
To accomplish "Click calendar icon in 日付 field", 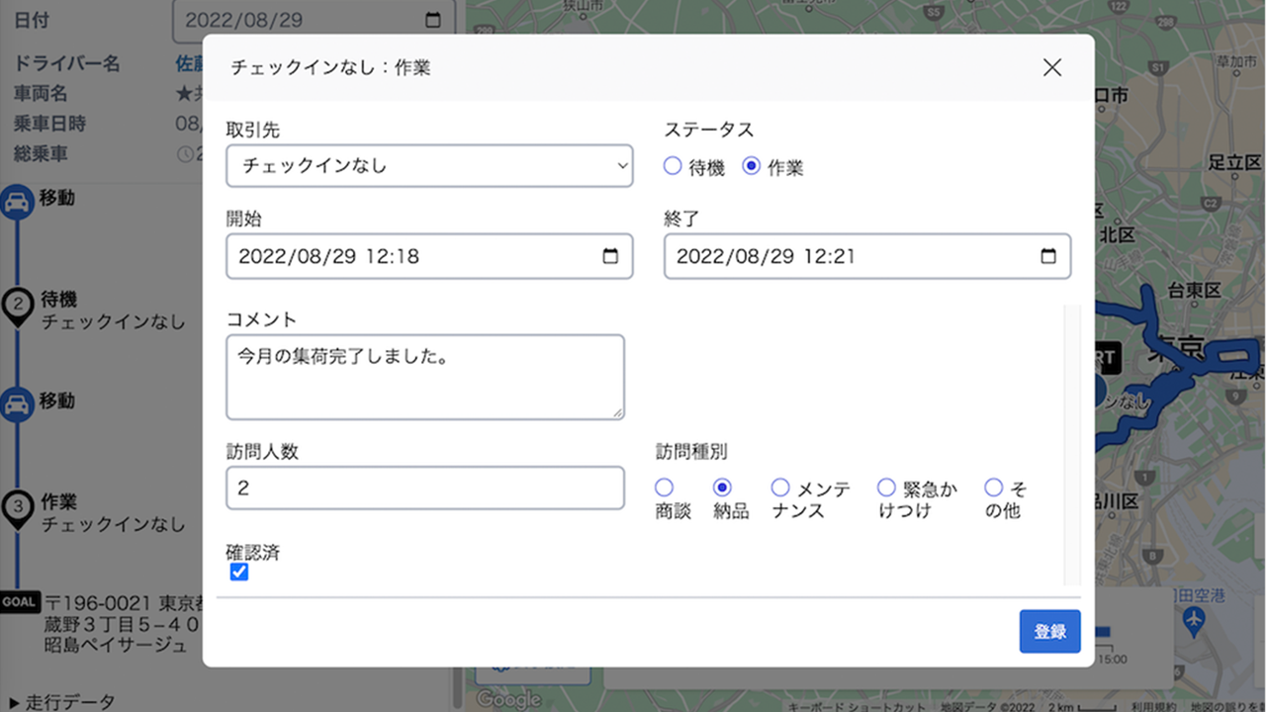I will coord(432,20).
